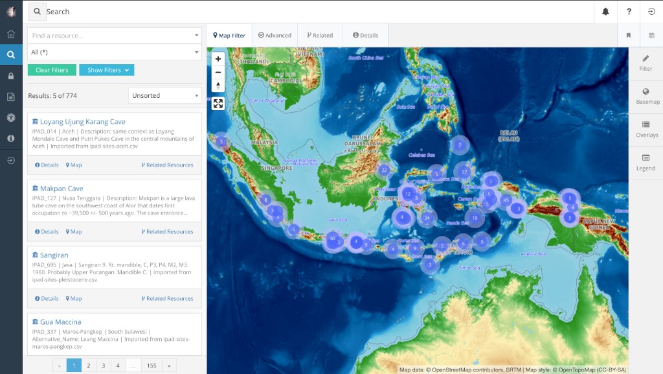Open the Overlays panel
Image resolution: width=663 pixels, height=374 pixels.
(646, 130)
